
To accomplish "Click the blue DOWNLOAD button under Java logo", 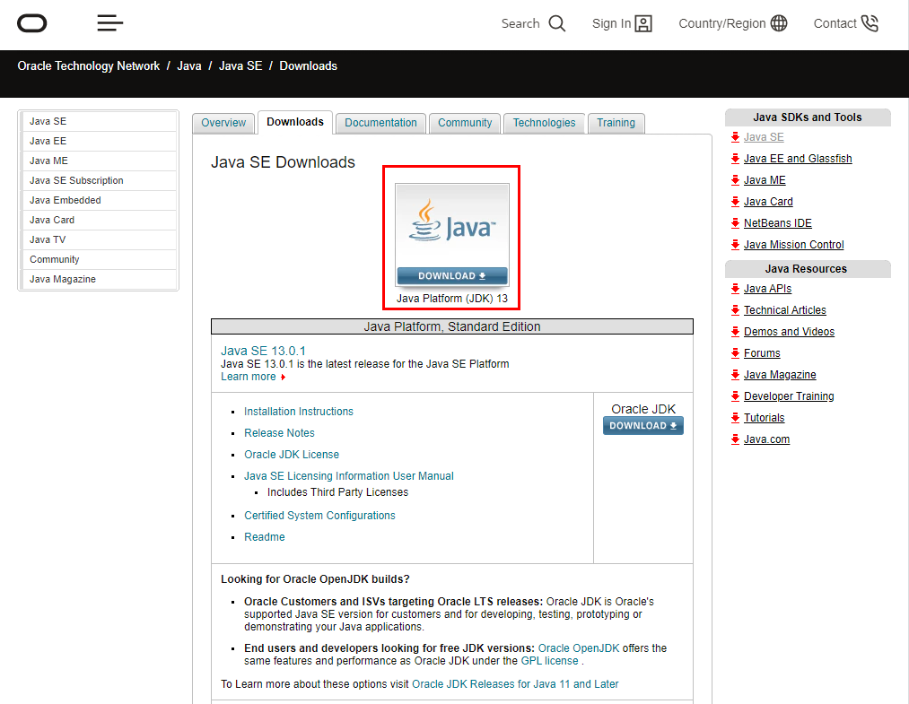I will [x=452, y=276].
